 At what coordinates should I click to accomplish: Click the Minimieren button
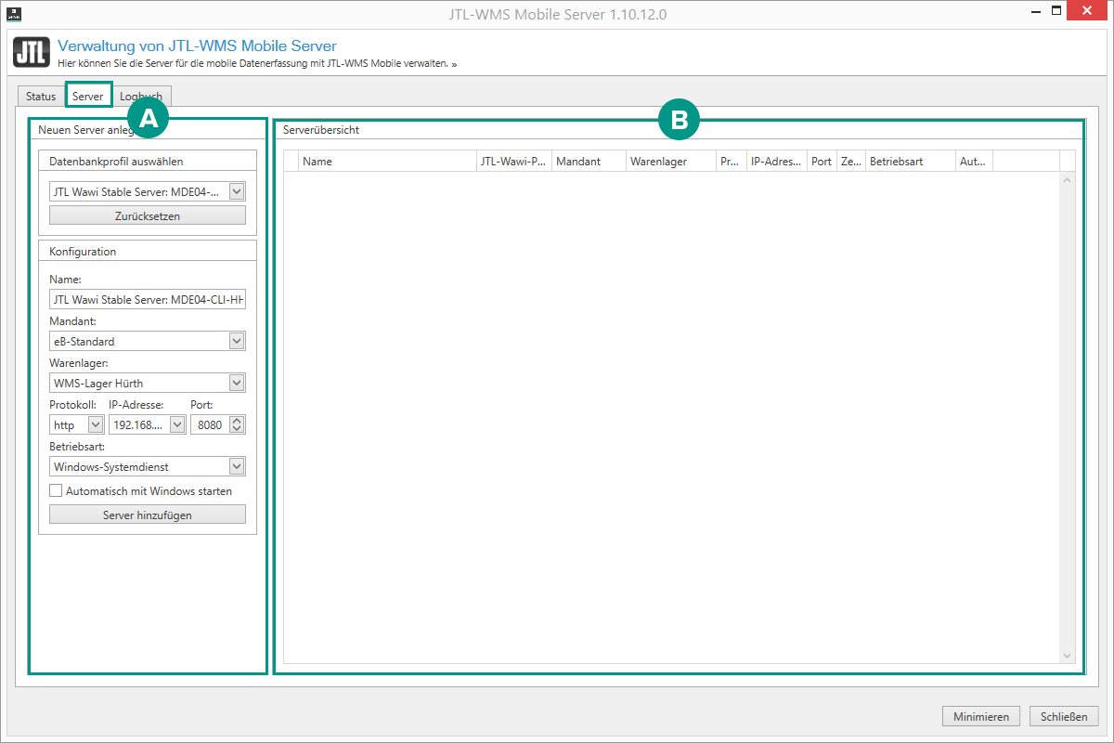point(980,716)
